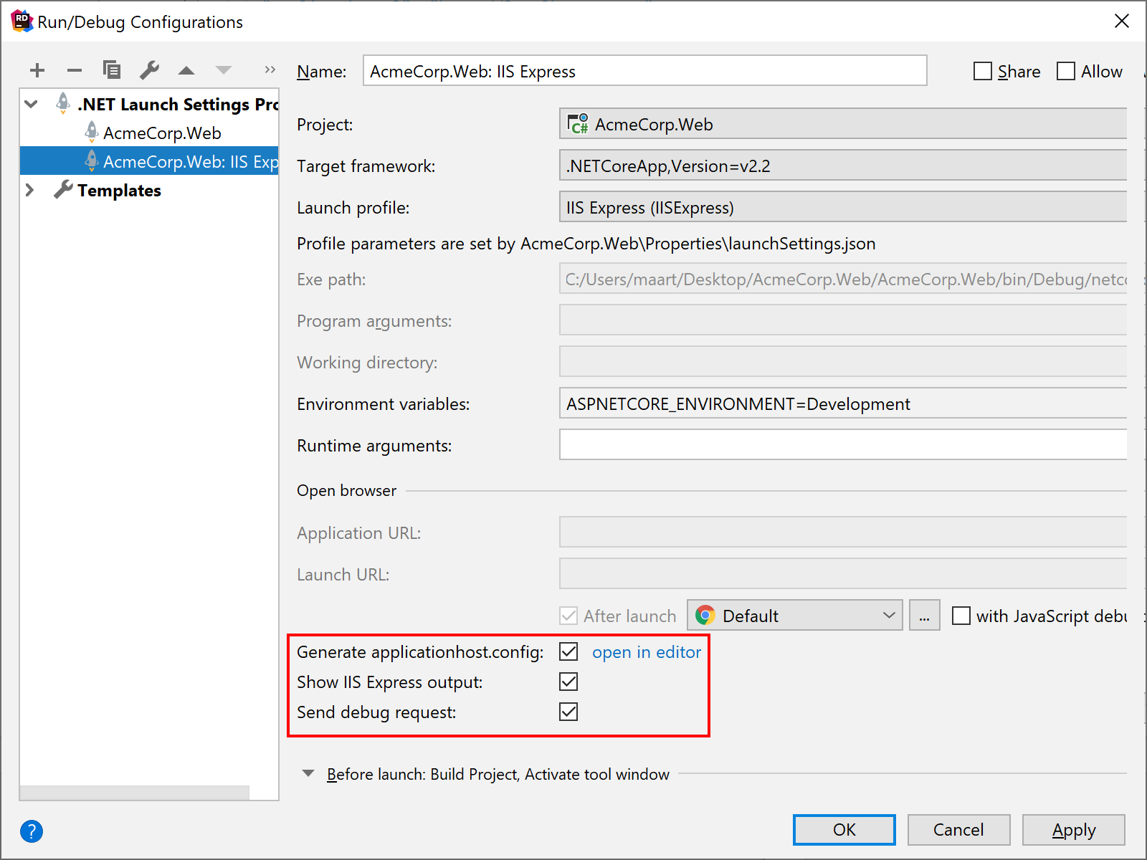1147x860 pixels.
Task: Collapse the Before launch section
Action: pos(308,773)
